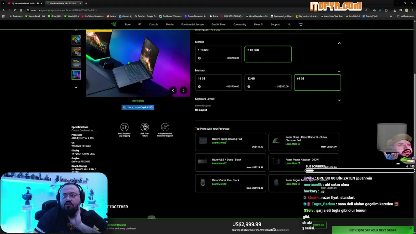Open the search magnifier in the Razer header
The image size is (416, 234).
coord(289,24)
